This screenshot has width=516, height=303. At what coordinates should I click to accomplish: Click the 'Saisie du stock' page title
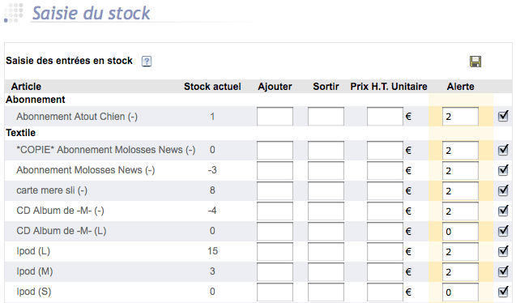click(92, 13)
